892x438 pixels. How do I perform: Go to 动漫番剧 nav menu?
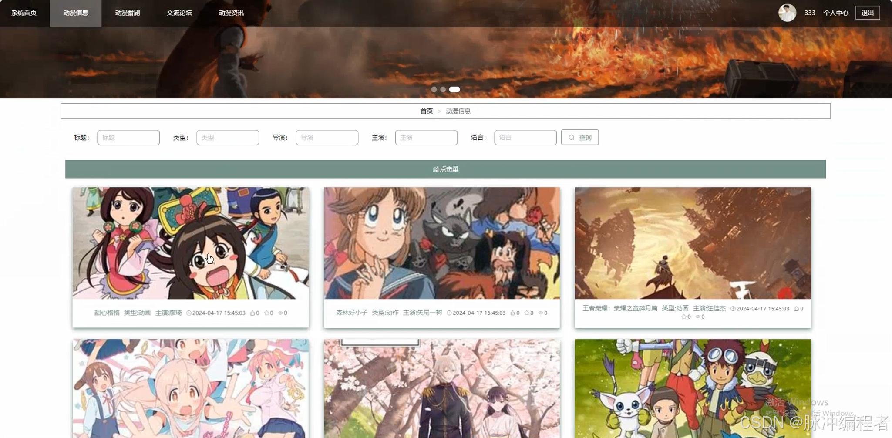[128, 13]
